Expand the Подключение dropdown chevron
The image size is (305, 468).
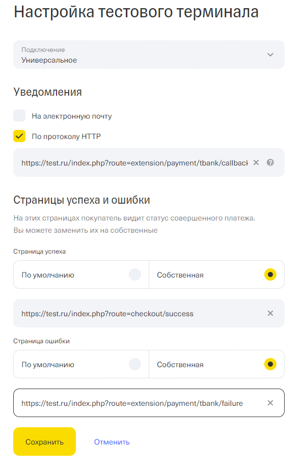click(x=270, y=54)
